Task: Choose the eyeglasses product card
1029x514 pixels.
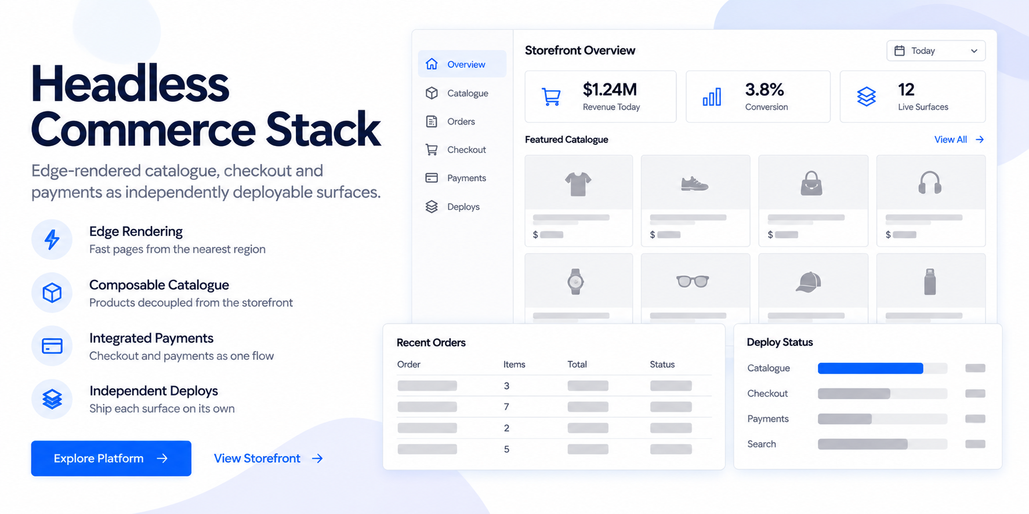Action: [695, 288]
